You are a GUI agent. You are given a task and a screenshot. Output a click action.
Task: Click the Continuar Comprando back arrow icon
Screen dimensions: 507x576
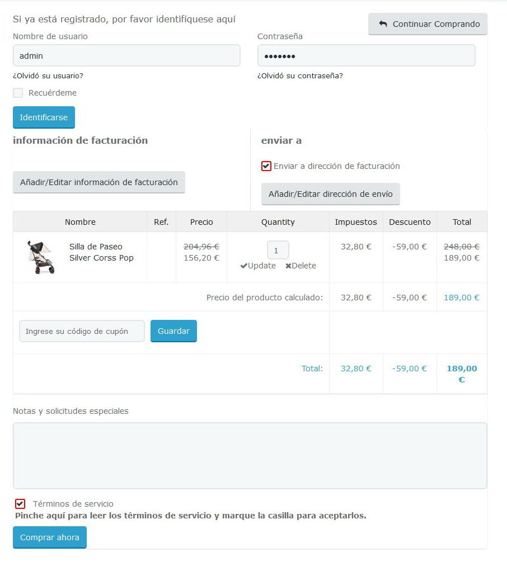(383, 24)
